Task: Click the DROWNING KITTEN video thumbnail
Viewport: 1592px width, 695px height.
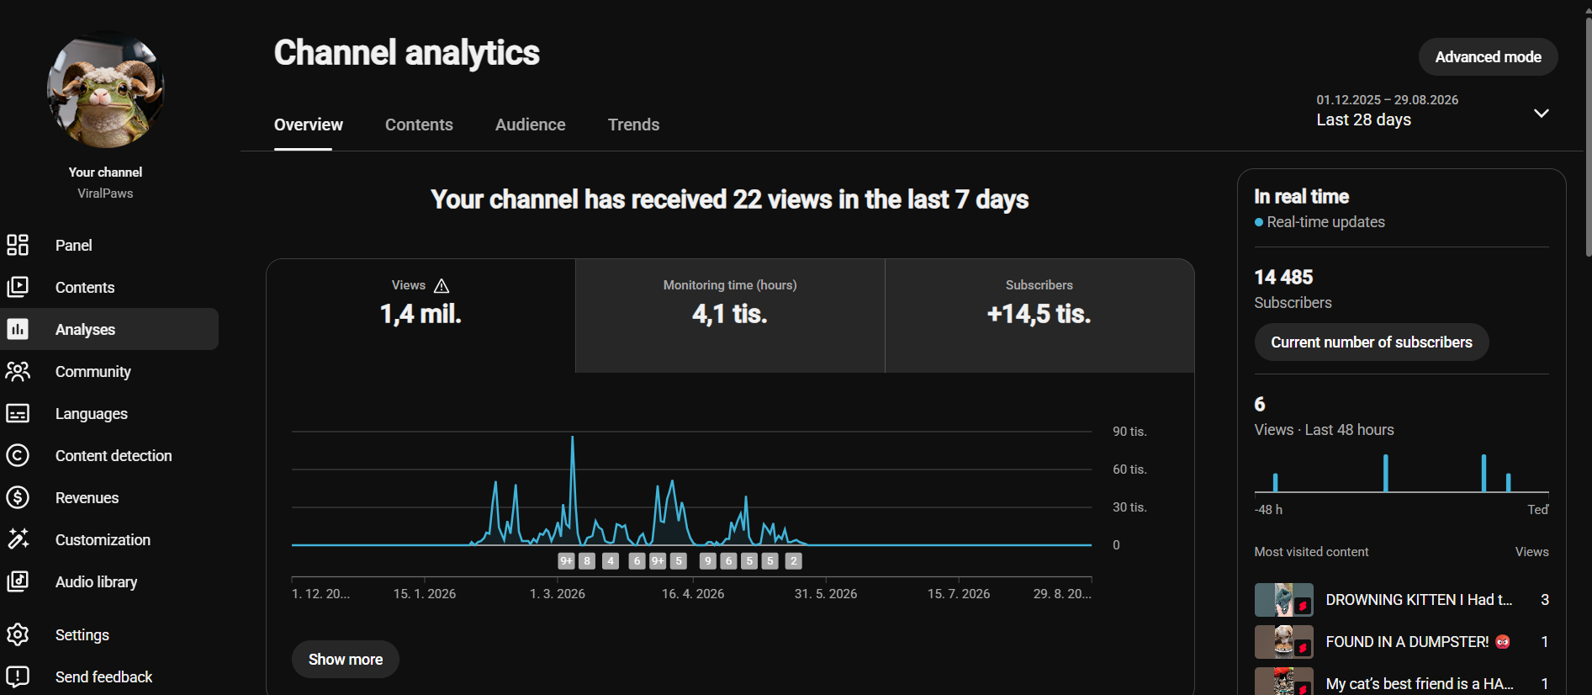Action: tap(1283, 600)
